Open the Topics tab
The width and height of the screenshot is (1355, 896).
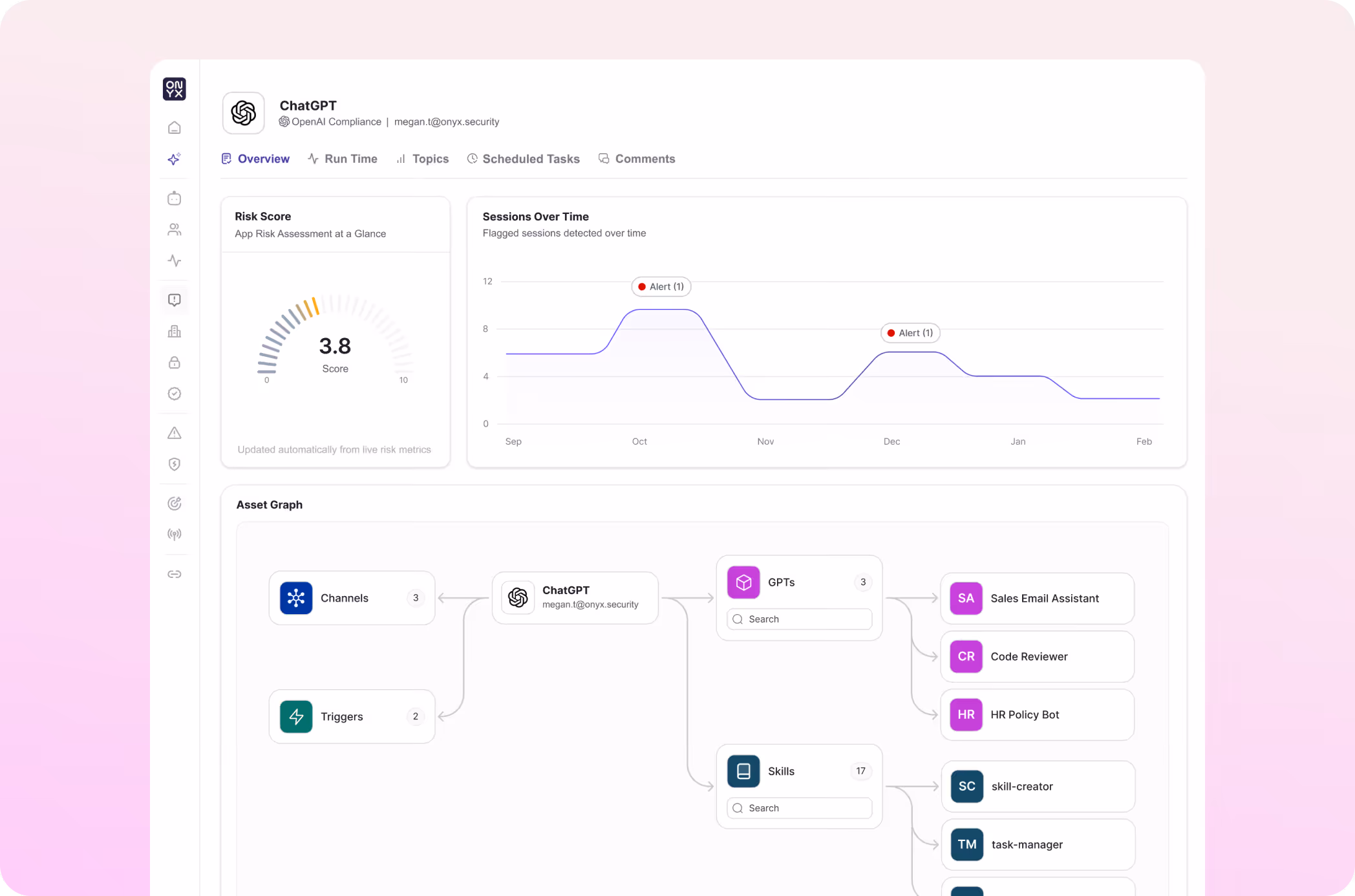[423, 159]
